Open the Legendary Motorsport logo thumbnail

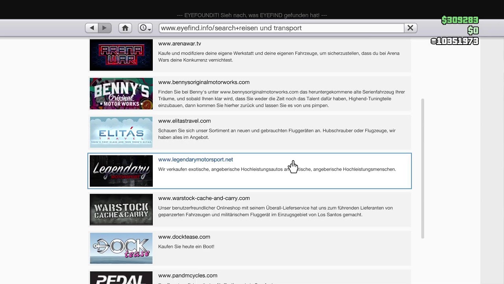click(121, 171)
